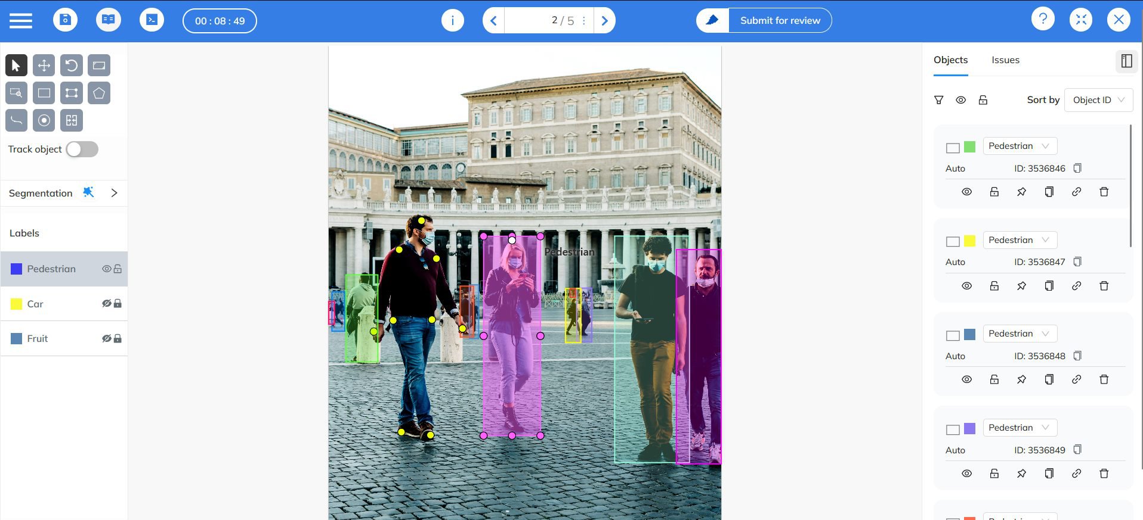Image resolution: width=1143 pixels, height=520 pixels.
Task: Copy the ID 3536848 to clipboard
Action: coord(1077,356)
